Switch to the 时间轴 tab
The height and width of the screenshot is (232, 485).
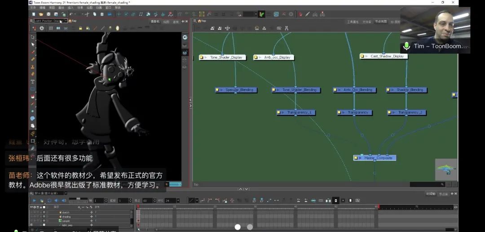tap(431, 194)
